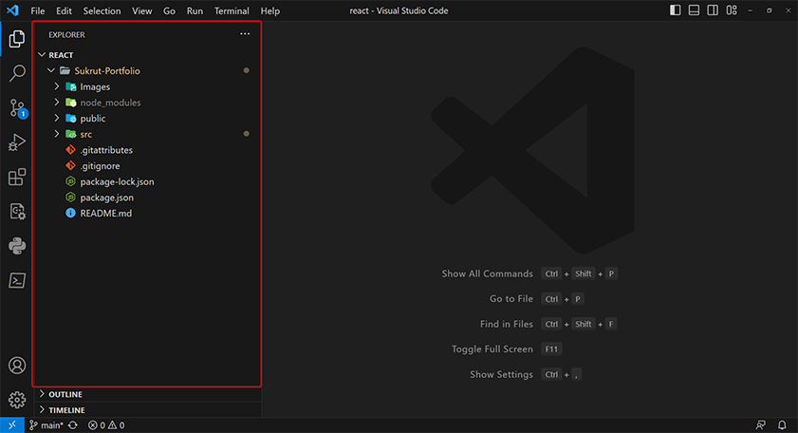Toggle the secondary sidebar layout button
Screen dimensions: 798x433
(712, 10)
